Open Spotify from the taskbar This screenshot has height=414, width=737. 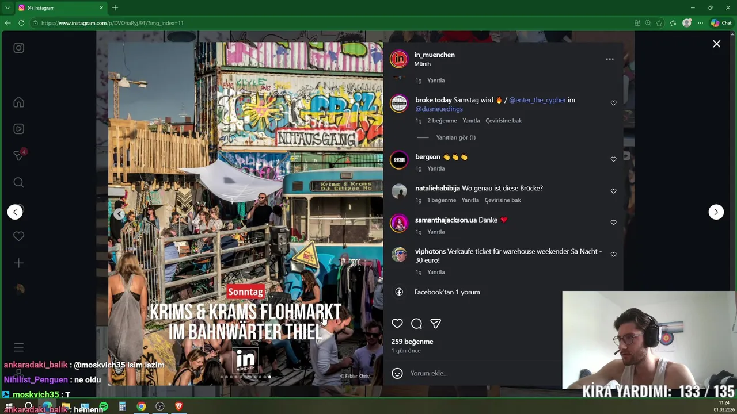click(104, 407)
